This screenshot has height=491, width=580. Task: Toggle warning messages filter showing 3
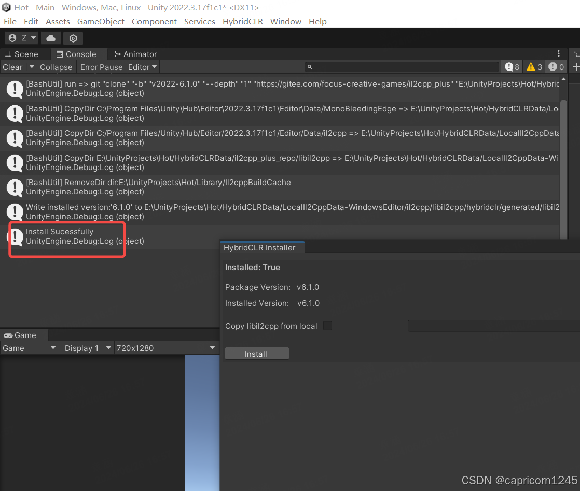pyautogui.click(x=534, y=67)
